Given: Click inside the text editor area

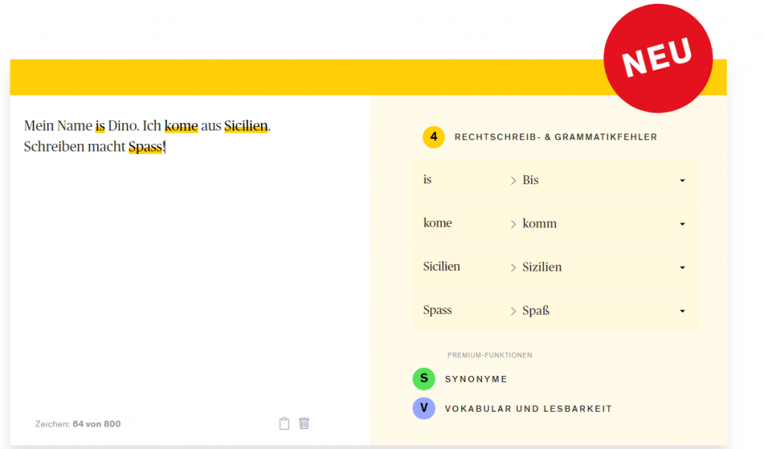Looking at the screenshot, I should tap(187, 261).
